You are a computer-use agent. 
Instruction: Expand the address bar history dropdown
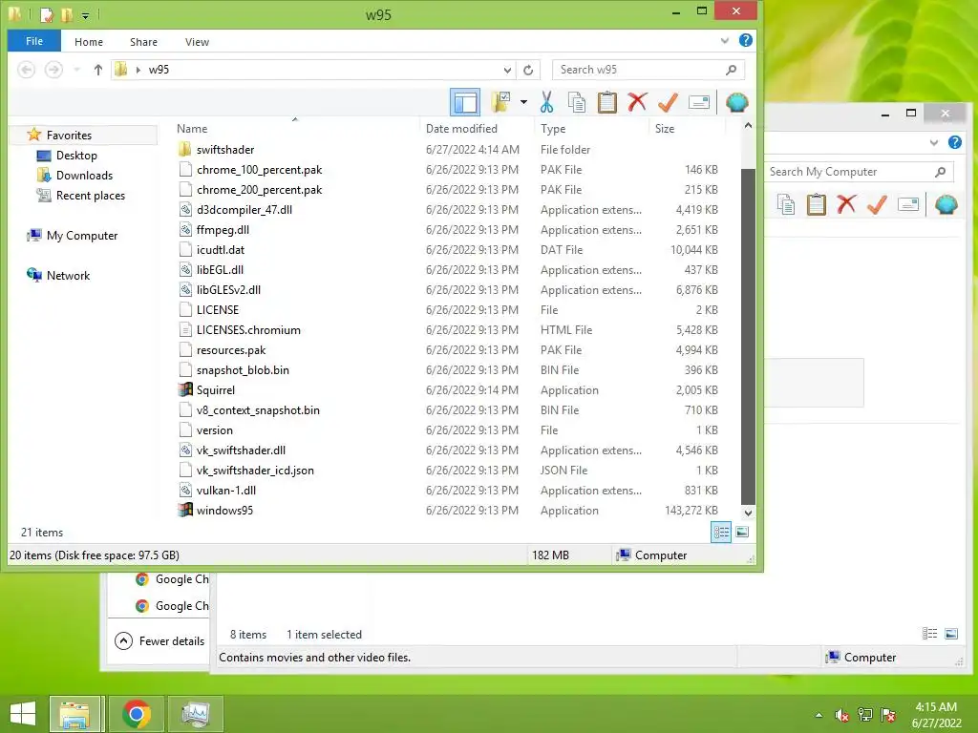click(x=507, y=70)
